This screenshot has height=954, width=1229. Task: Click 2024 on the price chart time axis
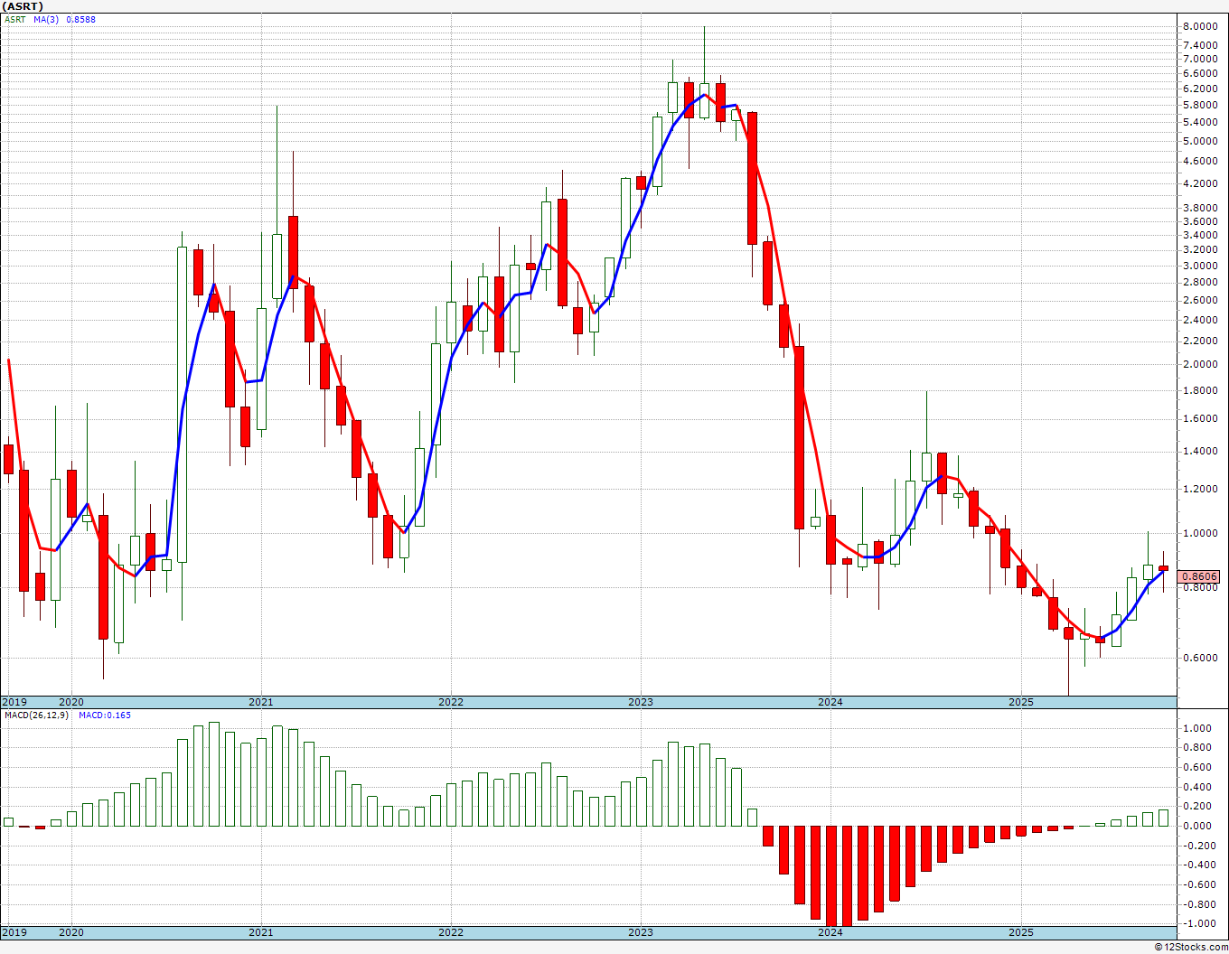tap(830, 702)
